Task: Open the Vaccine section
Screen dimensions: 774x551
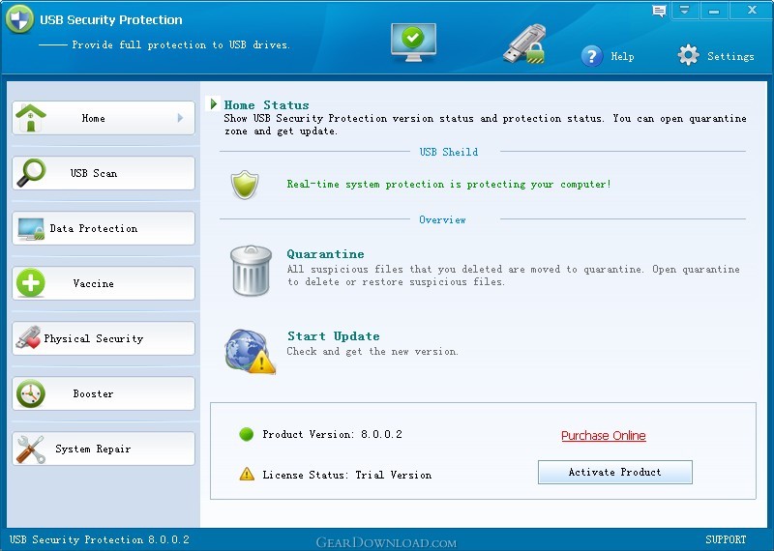Action: (104, 283)
